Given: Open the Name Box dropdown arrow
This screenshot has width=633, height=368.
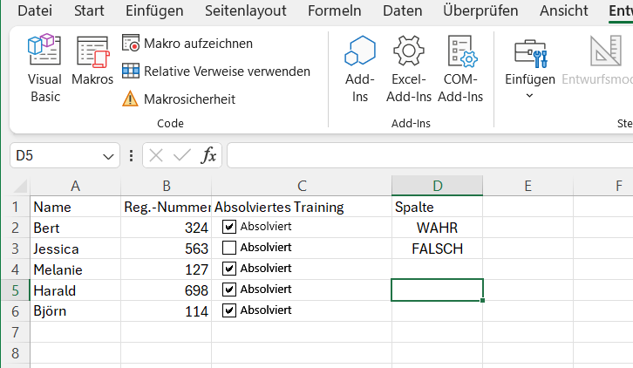Looking at the screenshot, I should pyautogui.click(x=109, y=156).
